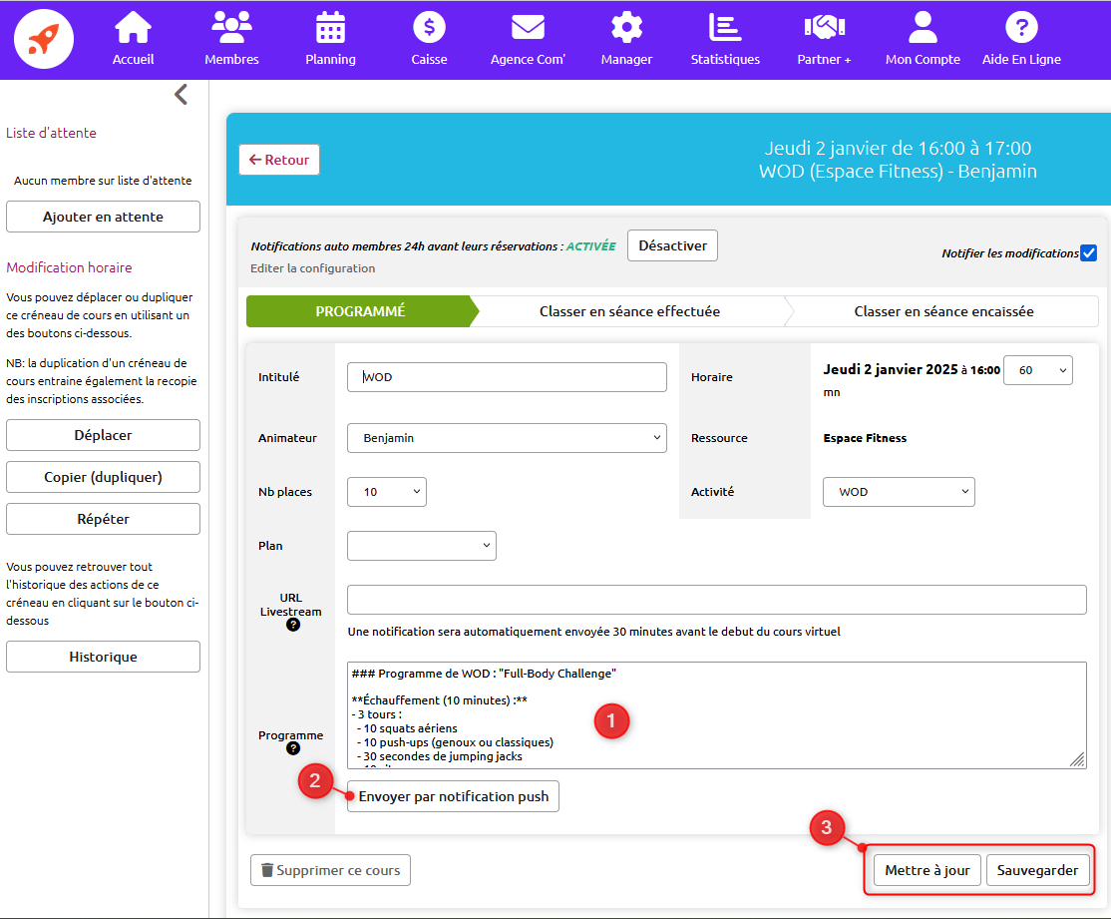Click into the URL Livestream field
The width and height of the screenshot is (1111, 919).
(x=716, y=600)
